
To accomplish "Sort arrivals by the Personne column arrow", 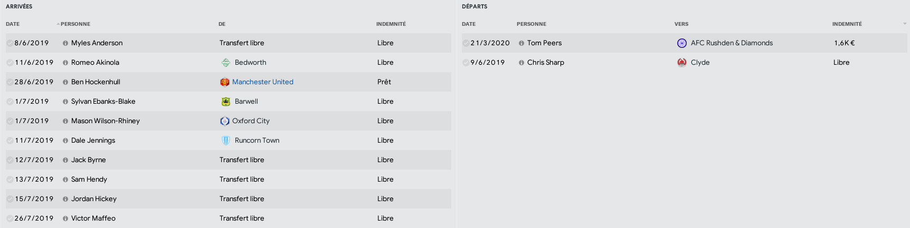I will [x=58, y=24].
